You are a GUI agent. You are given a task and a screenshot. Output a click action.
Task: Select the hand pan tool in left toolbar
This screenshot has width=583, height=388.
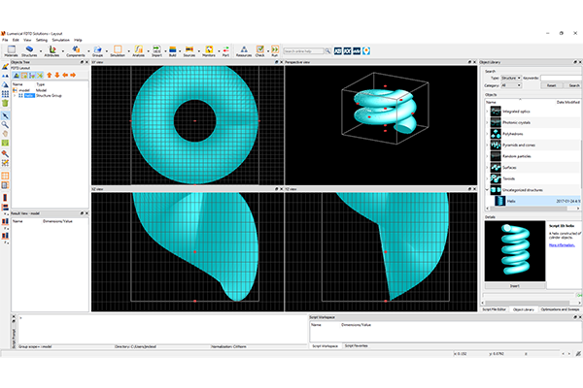(x=5, y=134)
